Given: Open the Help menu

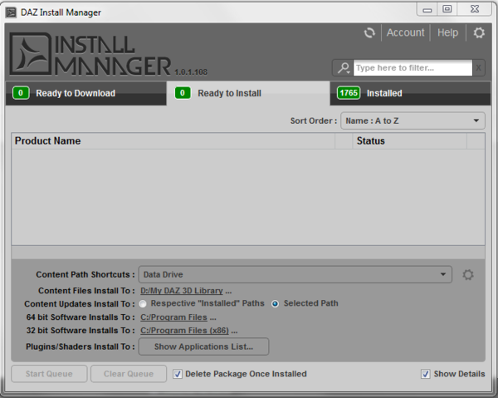Looking at the screenshot, I should point(447,32).
